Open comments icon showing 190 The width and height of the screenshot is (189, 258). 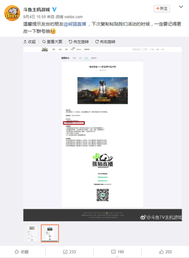point(118,252)
